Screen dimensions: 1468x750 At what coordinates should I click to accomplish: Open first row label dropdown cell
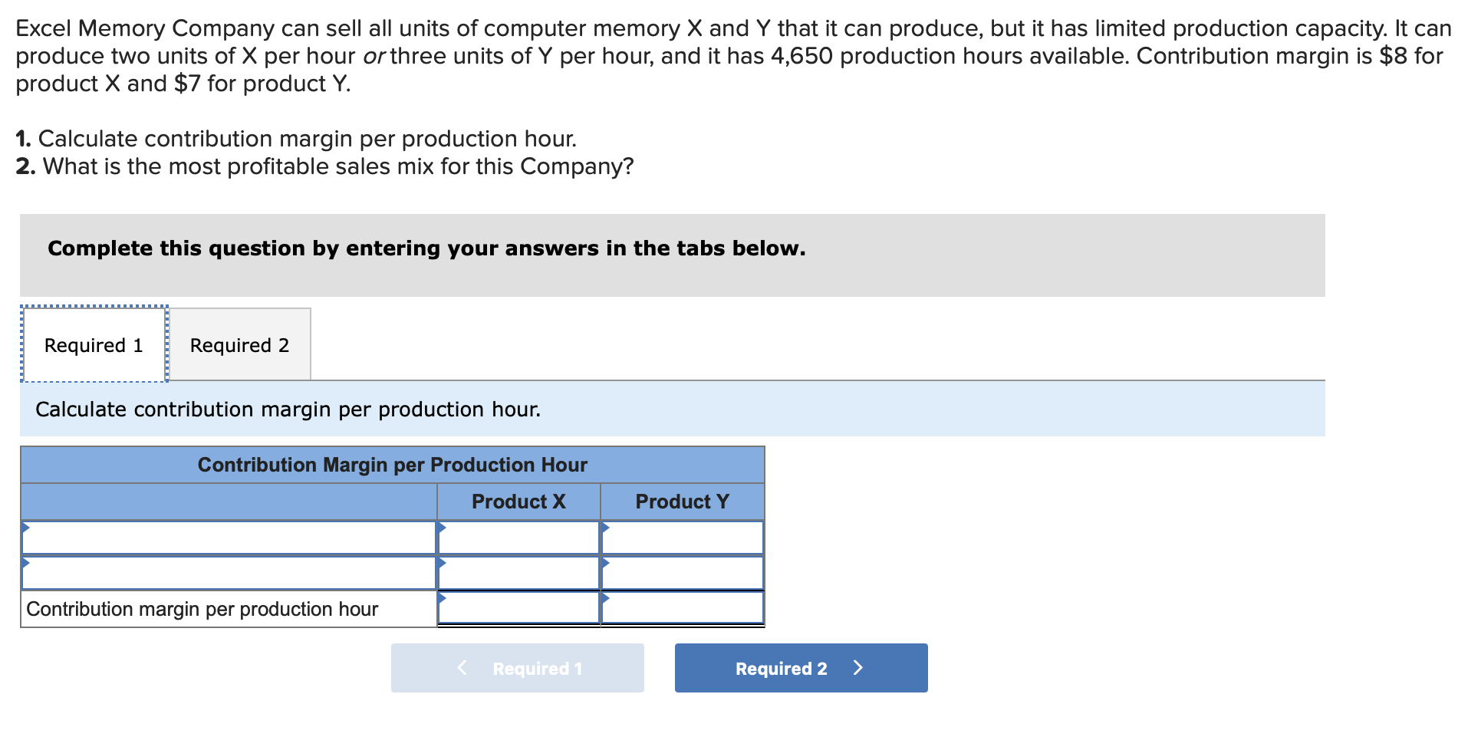[x=229, y=538]
